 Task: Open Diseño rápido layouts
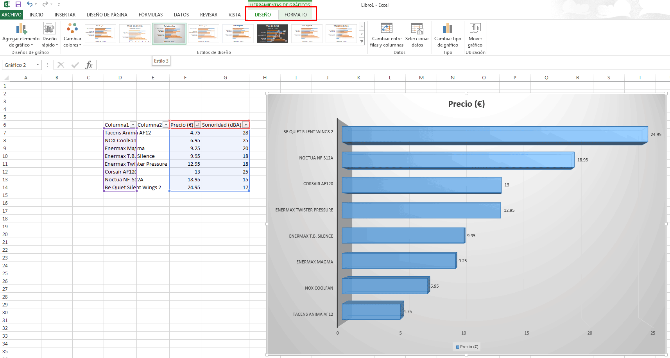click(50, 35)
